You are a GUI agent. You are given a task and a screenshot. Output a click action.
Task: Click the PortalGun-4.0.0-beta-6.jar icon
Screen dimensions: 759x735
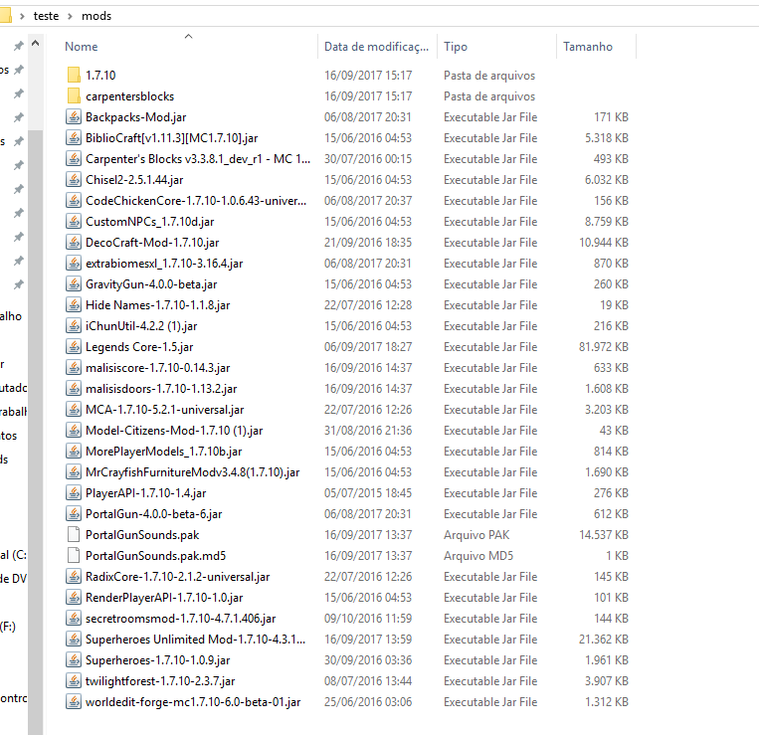point(74,513)
